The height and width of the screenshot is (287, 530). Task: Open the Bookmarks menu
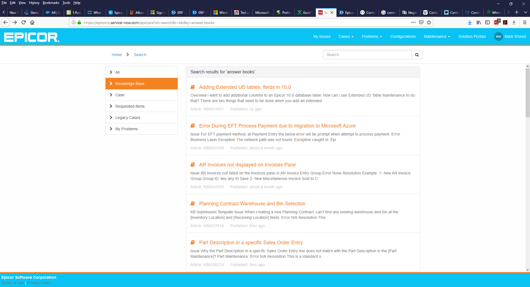click(51, 3)
